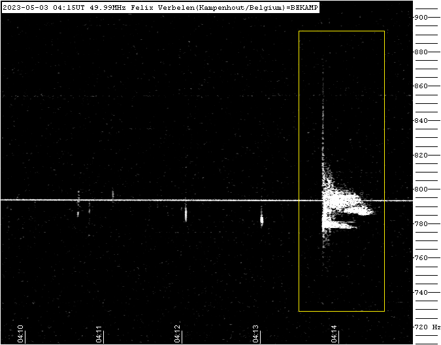The width and height of the screenshot is (441, 345).
Task: Select the 04:11 time axis label
Action: [x=99, y=334]
